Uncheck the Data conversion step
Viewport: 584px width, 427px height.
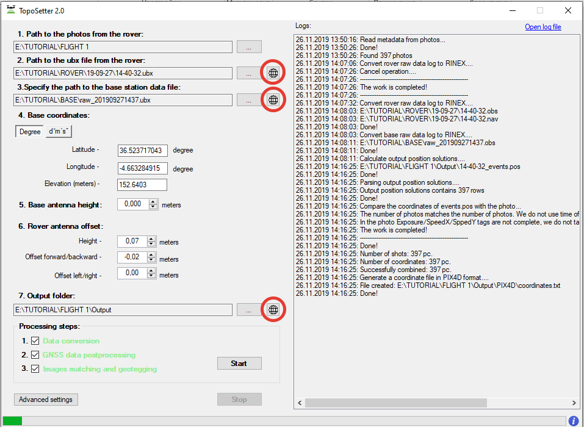point(35,341)
